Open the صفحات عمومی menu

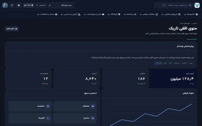pos(149,14)
